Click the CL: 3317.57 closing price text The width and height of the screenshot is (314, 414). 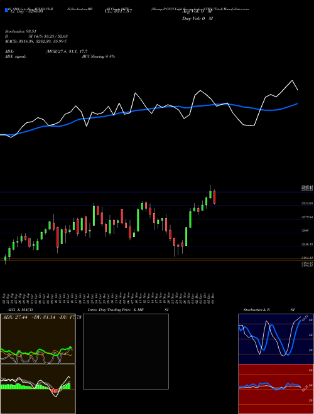pyautogui.click(x=118, y=11)
